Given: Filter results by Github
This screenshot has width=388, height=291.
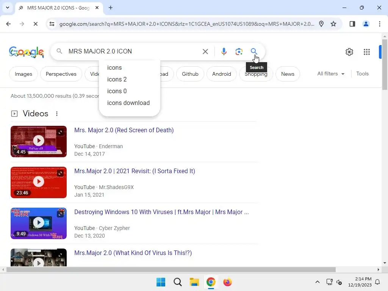Looking at the screenshot, I should pyautogui.click(x=190, y=74).
